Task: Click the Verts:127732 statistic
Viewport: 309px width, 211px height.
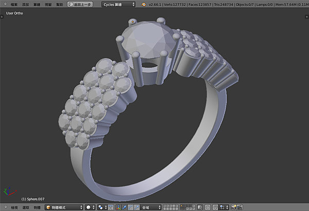Action: [x=175, y=4]
